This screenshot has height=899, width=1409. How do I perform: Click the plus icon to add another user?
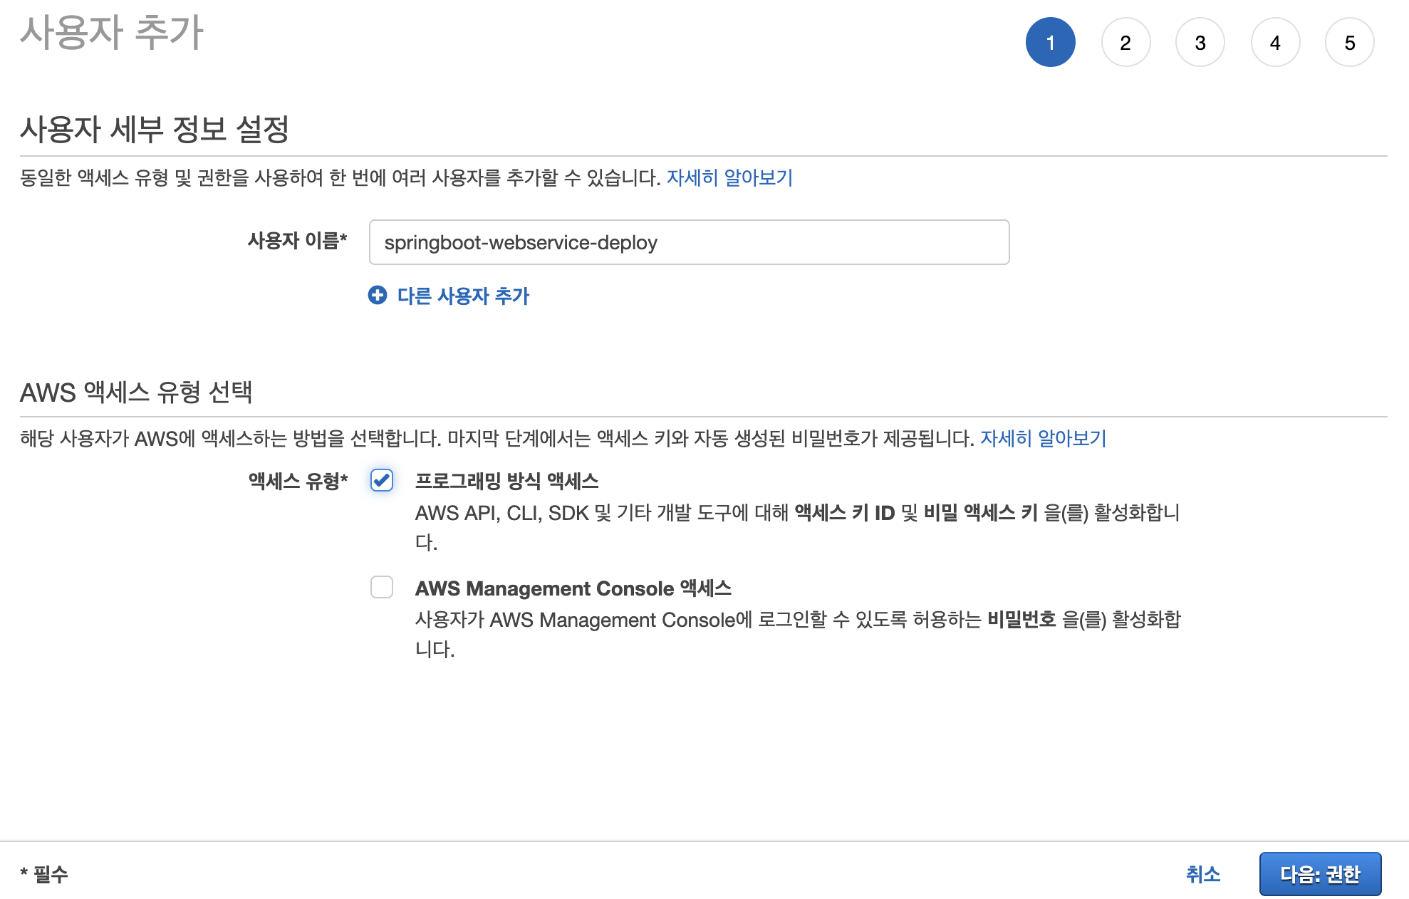tap(377, 295)
